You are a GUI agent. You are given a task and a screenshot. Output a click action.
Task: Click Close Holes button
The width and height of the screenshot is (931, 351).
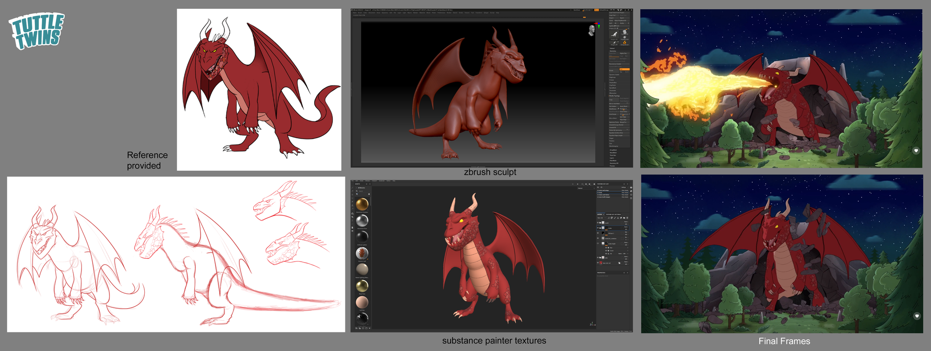coord(625,112)
